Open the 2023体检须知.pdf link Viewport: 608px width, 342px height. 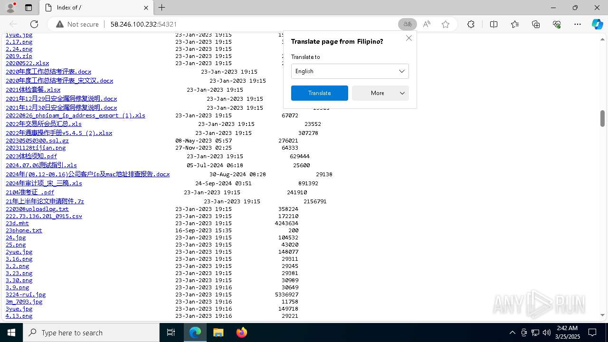31,156
